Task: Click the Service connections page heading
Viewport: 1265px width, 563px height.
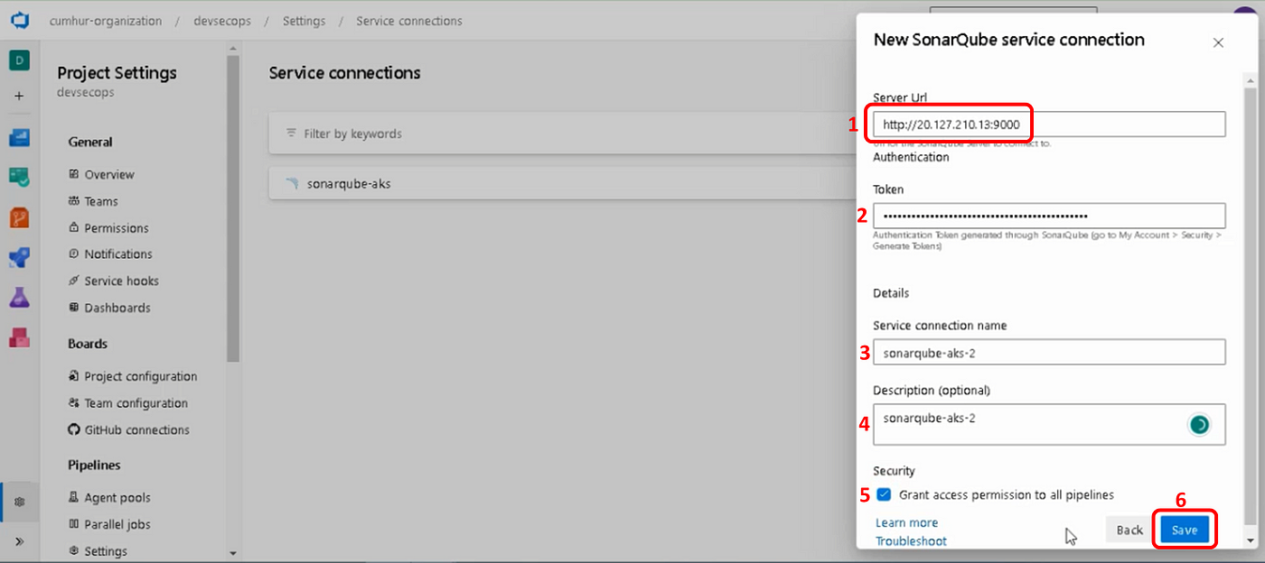Action: click(344, 73)
